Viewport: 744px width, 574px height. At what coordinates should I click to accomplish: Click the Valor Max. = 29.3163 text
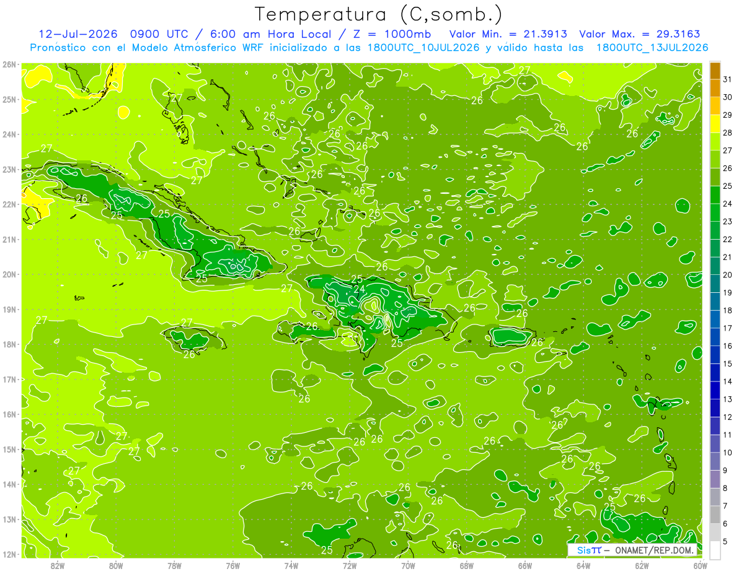tap(641, 34)
